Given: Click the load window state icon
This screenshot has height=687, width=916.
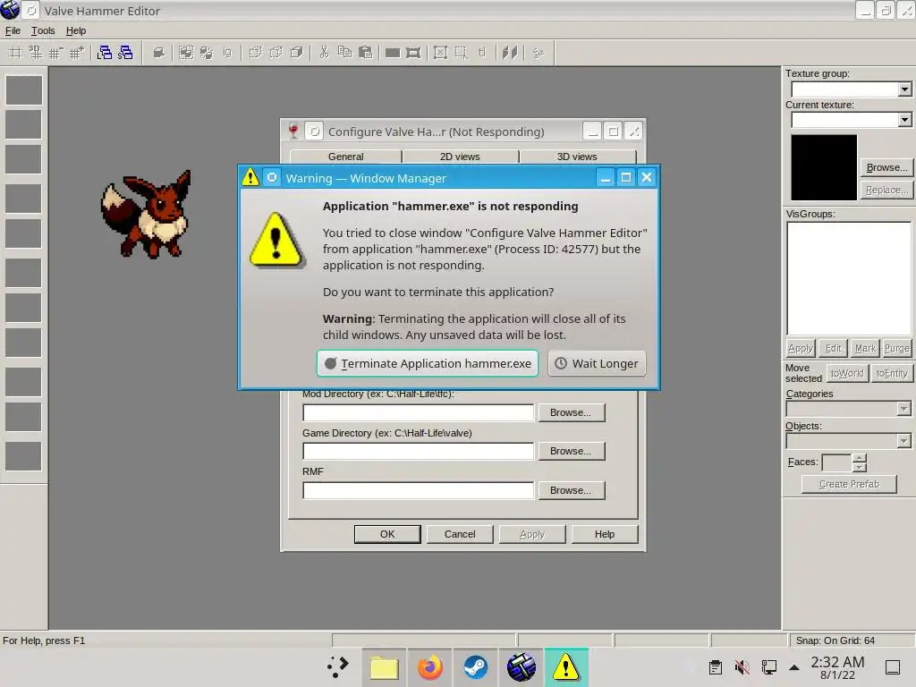Looking at the screenshot, I should (x=106, y=53).
